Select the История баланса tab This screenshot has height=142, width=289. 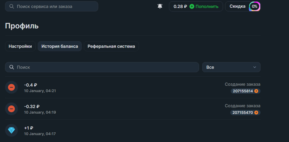(x=60, y=46)
